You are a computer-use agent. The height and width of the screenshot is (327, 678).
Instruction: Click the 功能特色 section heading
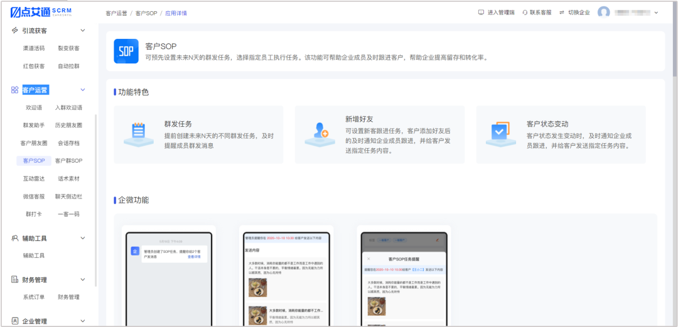[x=134, y=92]
